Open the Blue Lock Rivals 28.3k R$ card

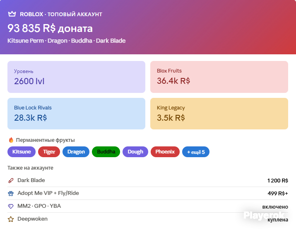[76, 114]
